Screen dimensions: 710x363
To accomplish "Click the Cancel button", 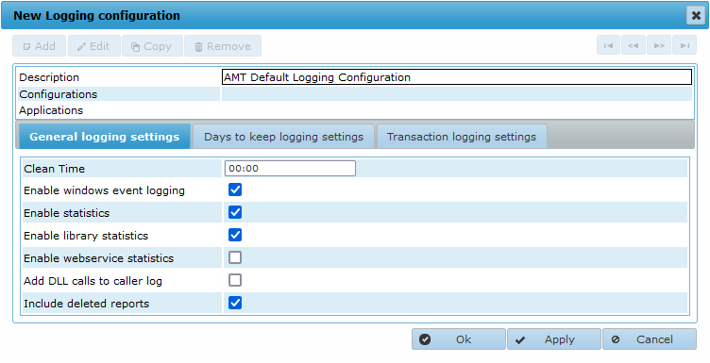I will click(x=650, y=339).
